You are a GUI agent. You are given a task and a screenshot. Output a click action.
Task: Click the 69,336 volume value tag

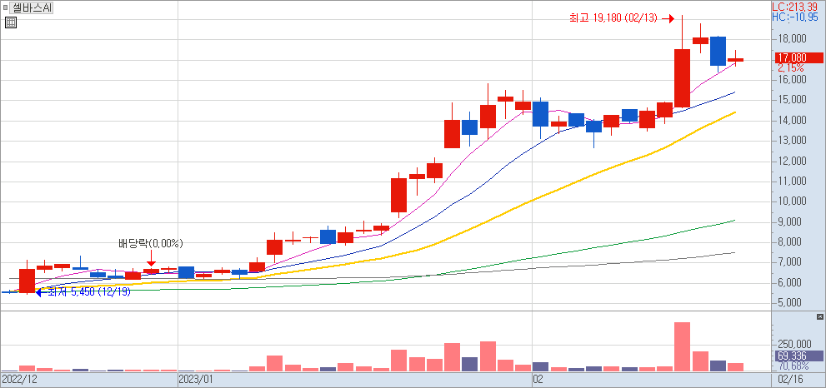tap(798, 356)
